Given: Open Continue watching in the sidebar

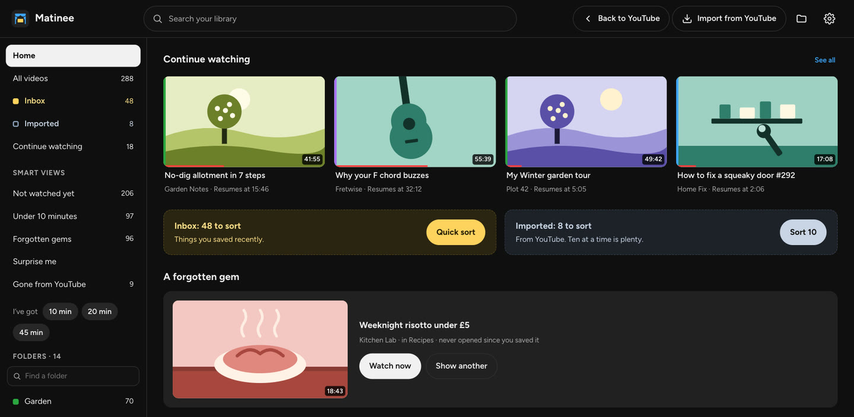Looking at the screenshot, I should (x=73, y=146).
